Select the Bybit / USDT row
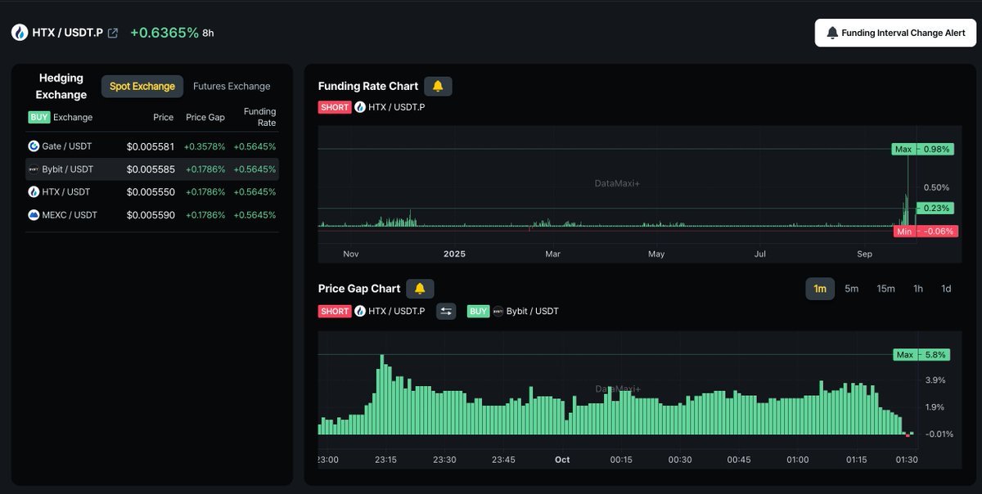The height and width of the screenshot is (494, 982). click(152, 169)
